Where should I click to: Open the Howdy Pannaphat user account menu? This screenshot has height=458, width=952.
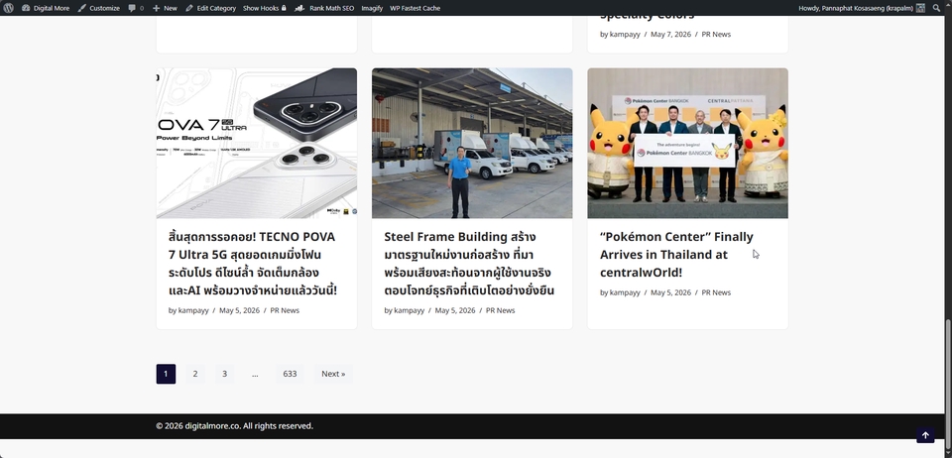pos(862,8)
